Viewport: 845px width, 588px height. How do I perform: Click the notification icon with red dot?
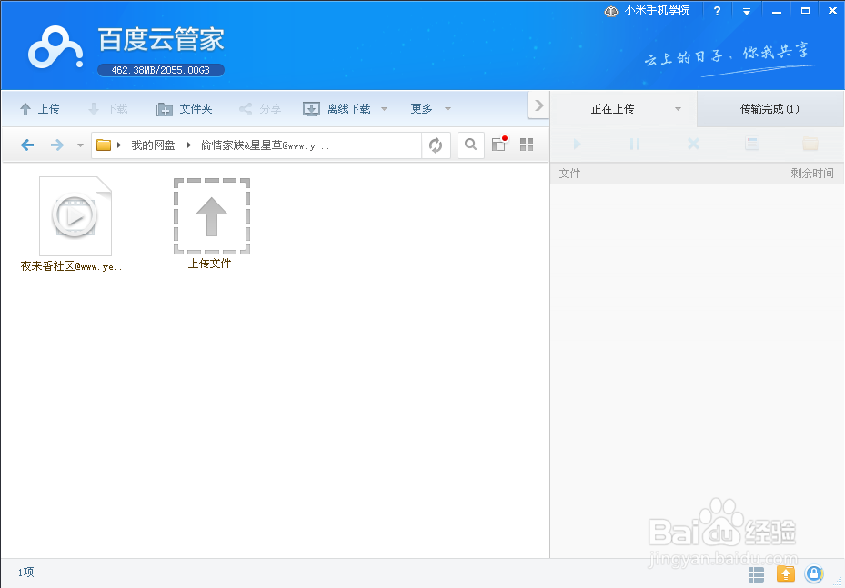[499, 144]
